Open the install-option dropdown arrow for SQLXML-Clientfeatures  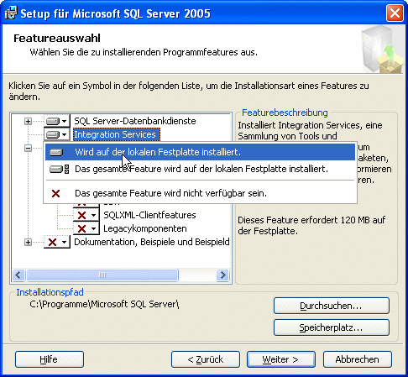click(x=94, y=215)
